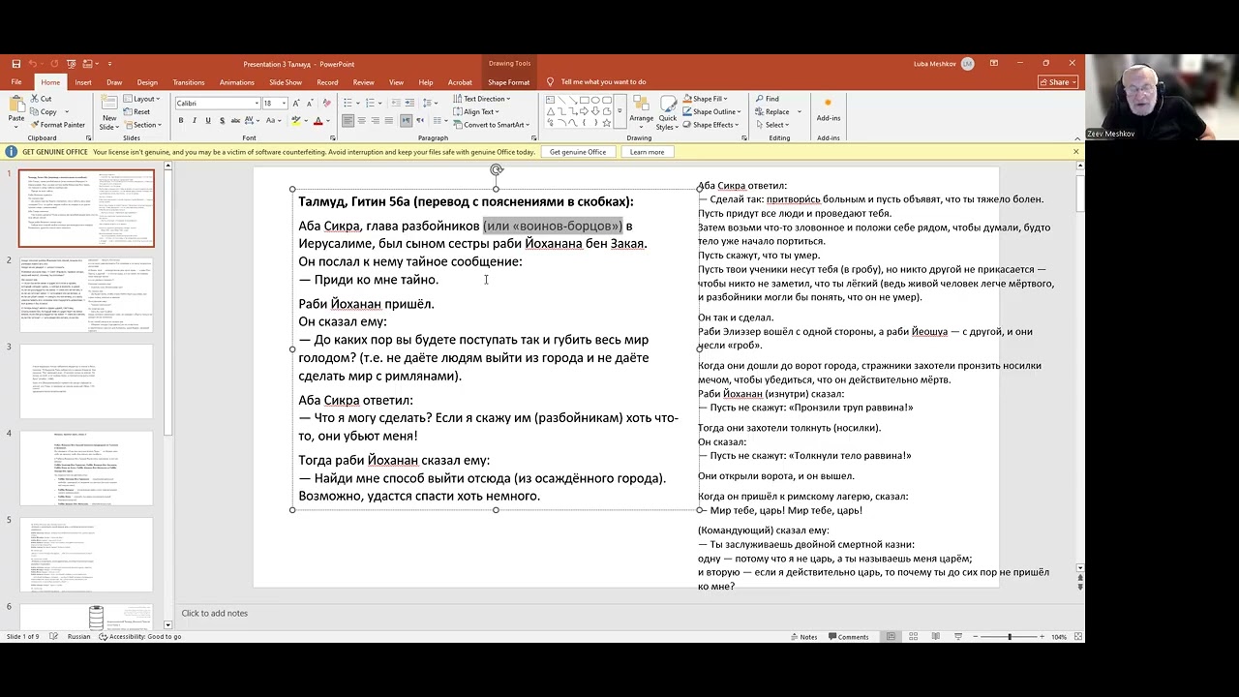Open the Replace command
1239x697 pixels.
click(772, 111)
